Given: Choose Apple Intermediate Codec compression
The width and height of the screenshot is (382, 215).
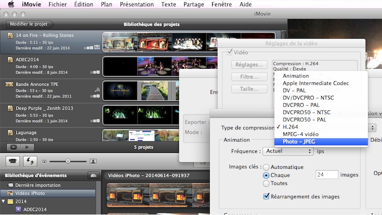Looking at the screenshot, I should pos(321,83).
